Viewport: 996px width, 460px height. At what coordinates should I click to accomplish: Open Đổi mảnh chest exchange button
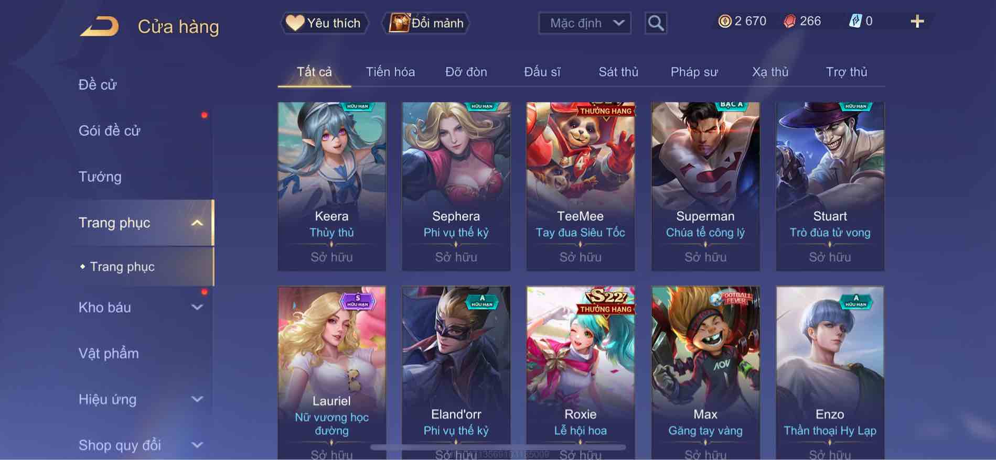pyautogui.click(x=426, y=23)
